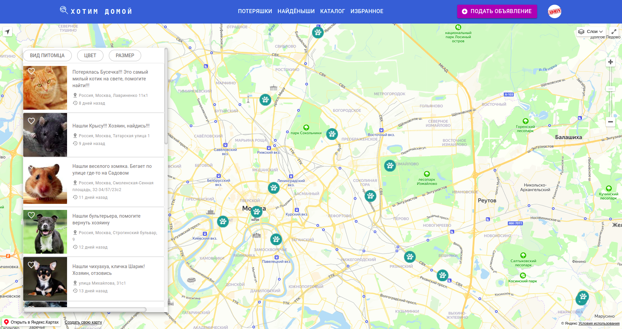Screen dimensions: 622x329
Task: Open the ADMIN profile avatar
Action: click(x=554, y=11)
